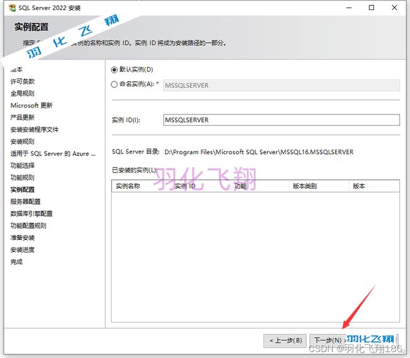Select the 默认实例(D) radio button
410x358 pixels.
(x=114, y=69)
